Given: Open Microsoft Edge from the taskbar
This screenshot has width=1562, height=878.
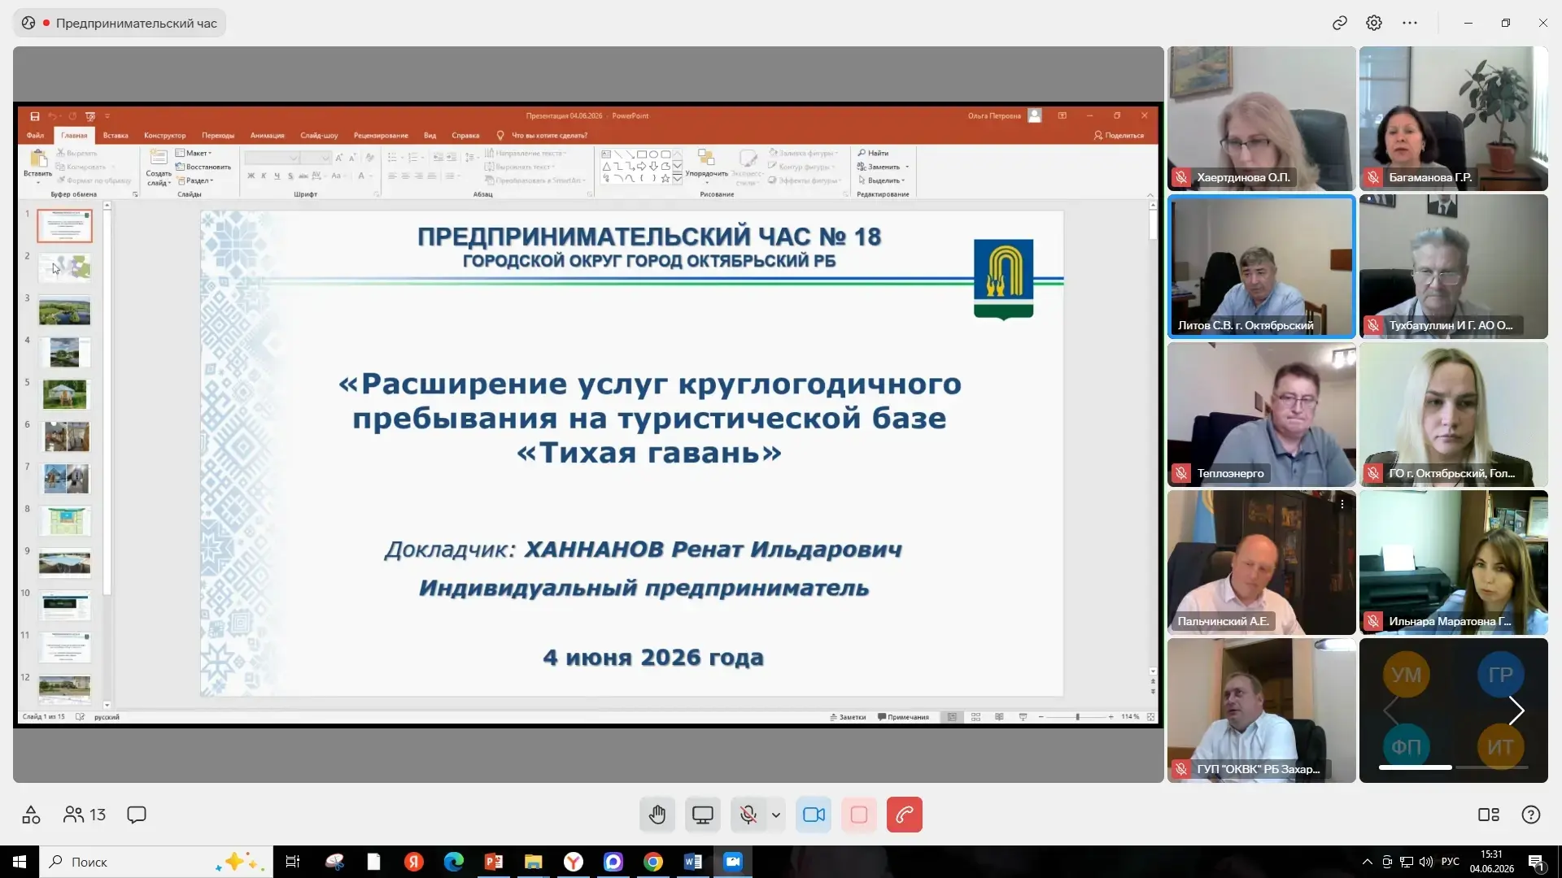Looking at the screenshot, I should 454,862.
